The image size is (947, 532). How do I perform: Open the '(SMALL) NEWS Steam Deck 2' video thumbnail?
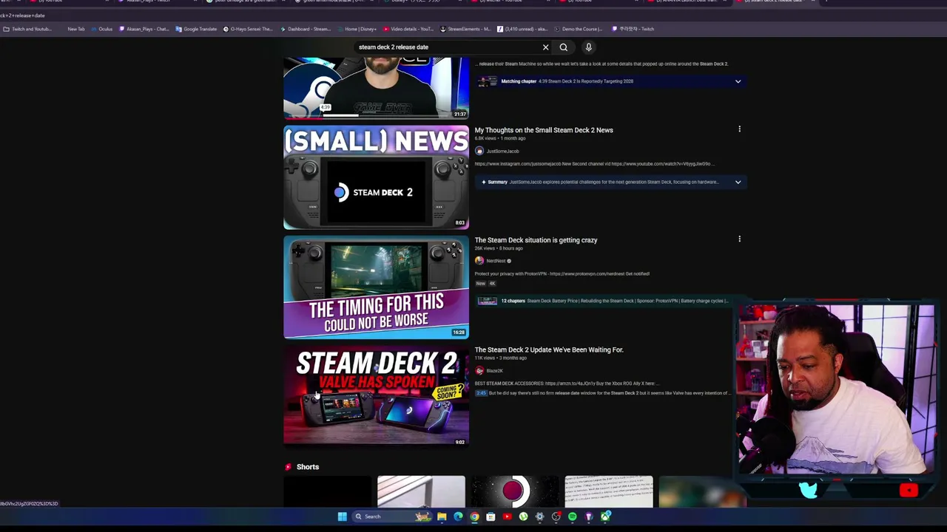click(376, 177)
